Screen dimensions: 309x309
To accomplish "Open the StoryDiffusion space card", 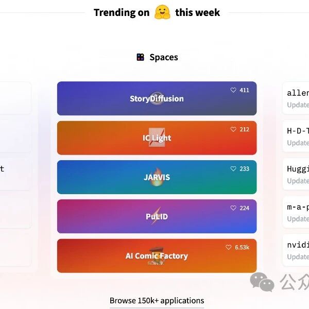I will (x=157, y=99).
